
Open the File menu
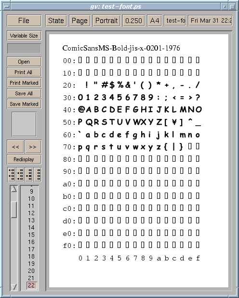24,21
